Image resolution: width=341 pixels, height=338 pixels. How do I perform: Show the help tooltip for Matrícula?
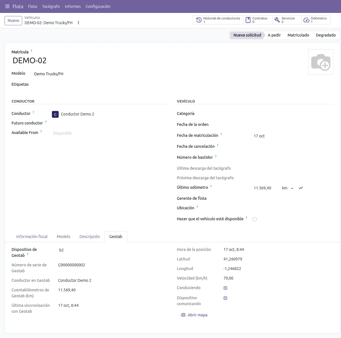31,51
